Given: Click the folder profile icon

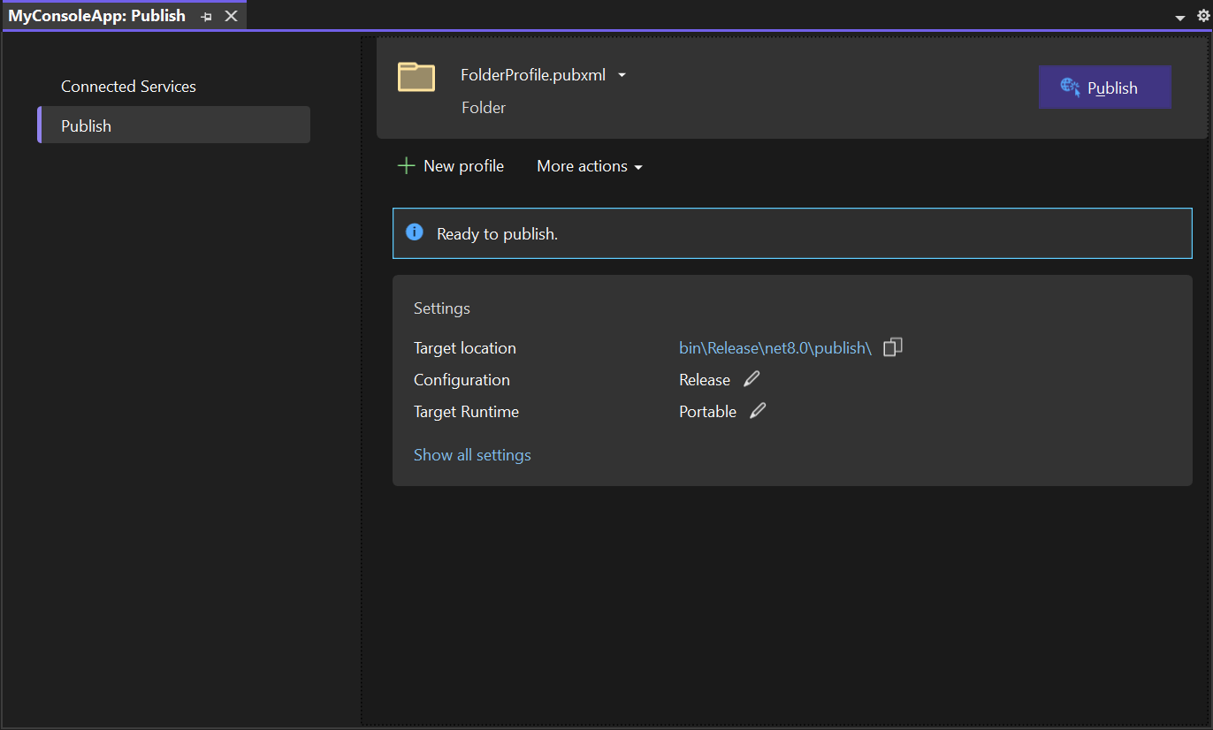Looking at the screenshot, I should (416, 78).
